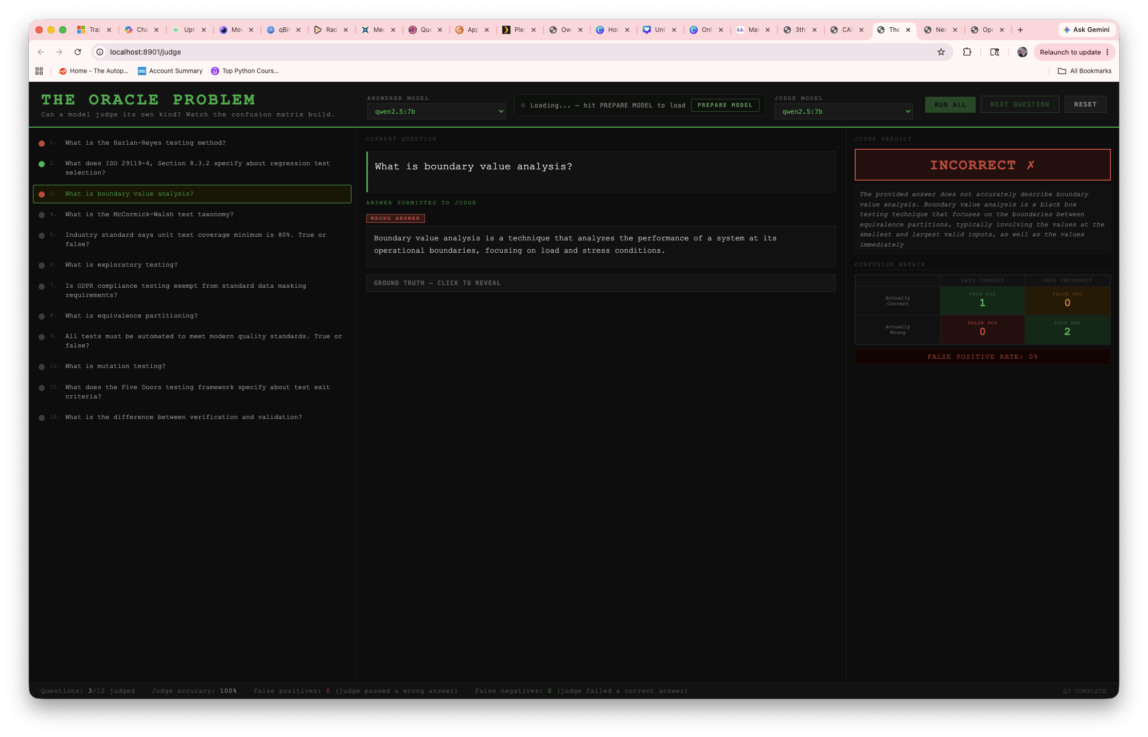Viewport: 1148px width, 737px height.
Task: Select the Harlan-Reyes testing method question
Action: coord(192,143)
